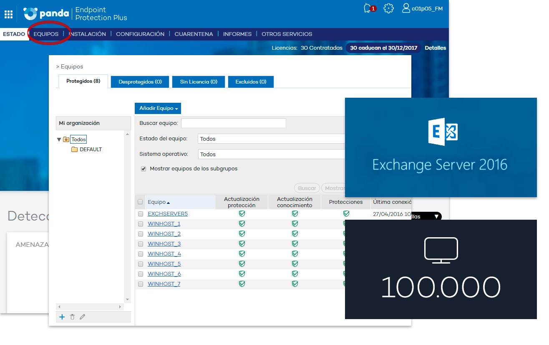This screenshot has height=345, width=549.
Task: Switch to the Sin Licencia (0) tab
Action: click(199, 82)
